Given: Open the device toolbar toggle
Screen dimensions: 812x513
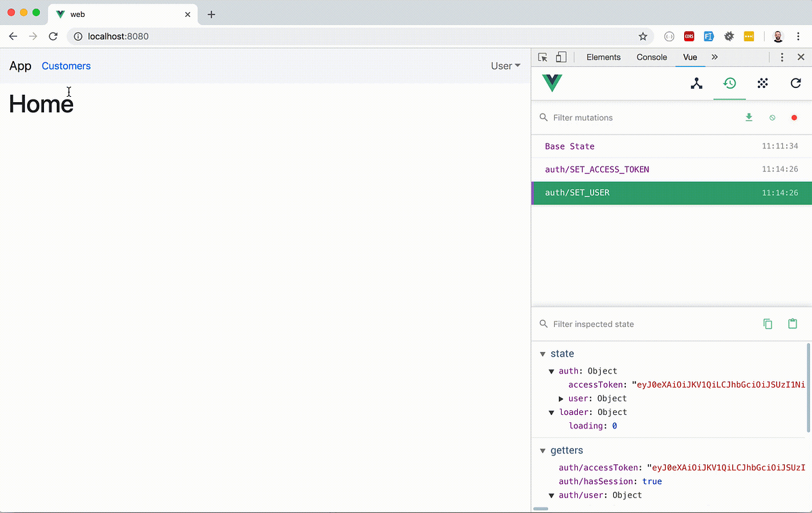Looking at the screenshot, I should [x=560, y=57].
